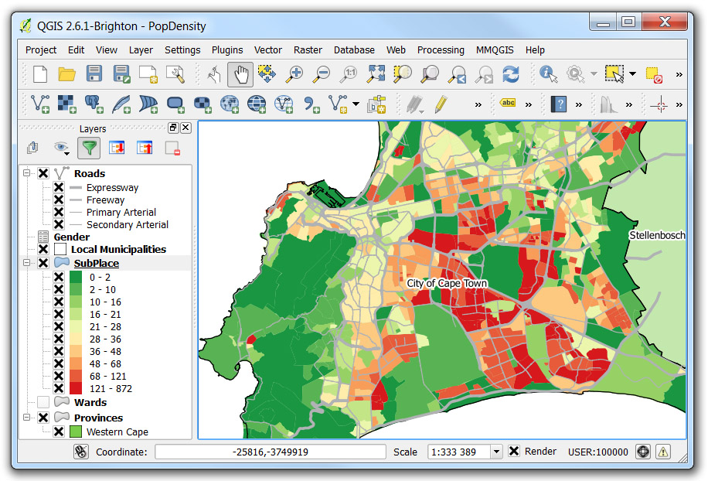Image resolution: width=708 pixels, height=481 pixels.
Task: Open Run Feature Action gear dropdown arrow
Action: click(594, 74)
